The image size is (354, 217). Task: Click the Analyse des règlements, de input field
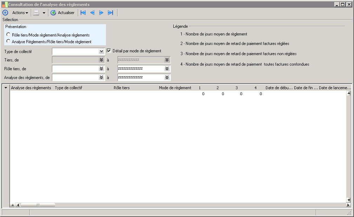75,77
